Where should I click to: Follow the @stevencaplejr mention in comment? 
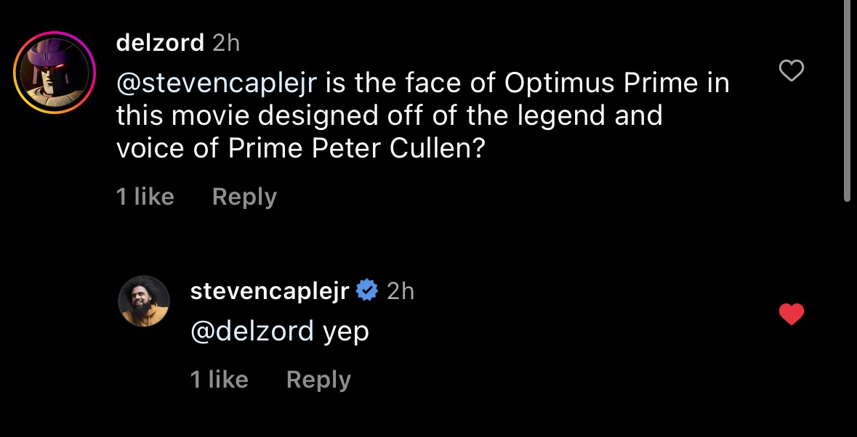tap(217, 83)
